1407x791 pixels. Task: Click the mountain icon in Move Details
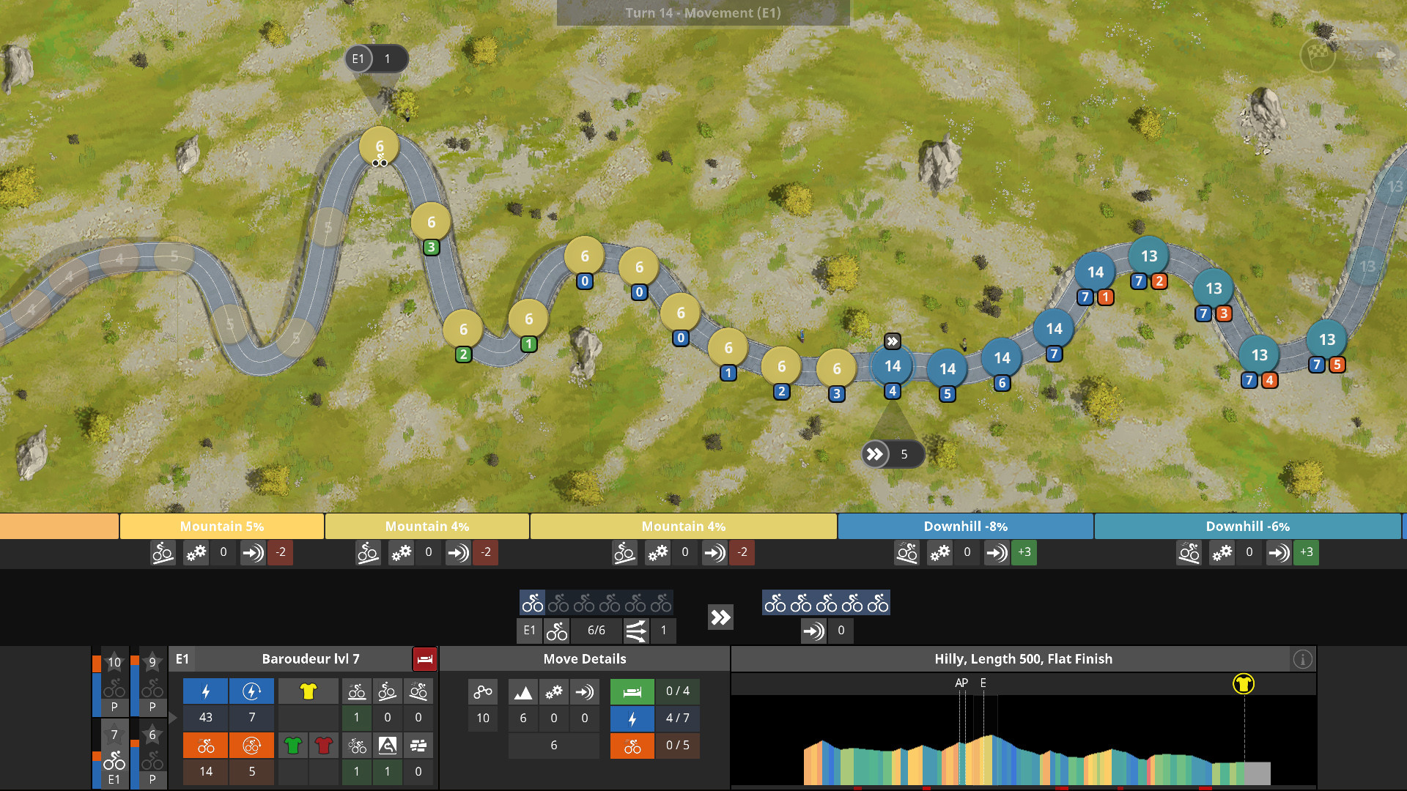523,691
